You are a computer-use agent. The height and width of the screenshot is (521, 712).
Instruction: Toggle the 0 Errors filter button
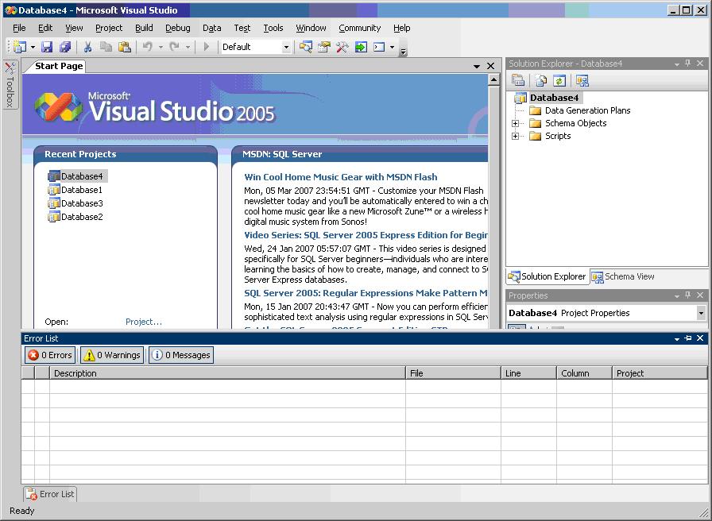click(x=50, y=355)
